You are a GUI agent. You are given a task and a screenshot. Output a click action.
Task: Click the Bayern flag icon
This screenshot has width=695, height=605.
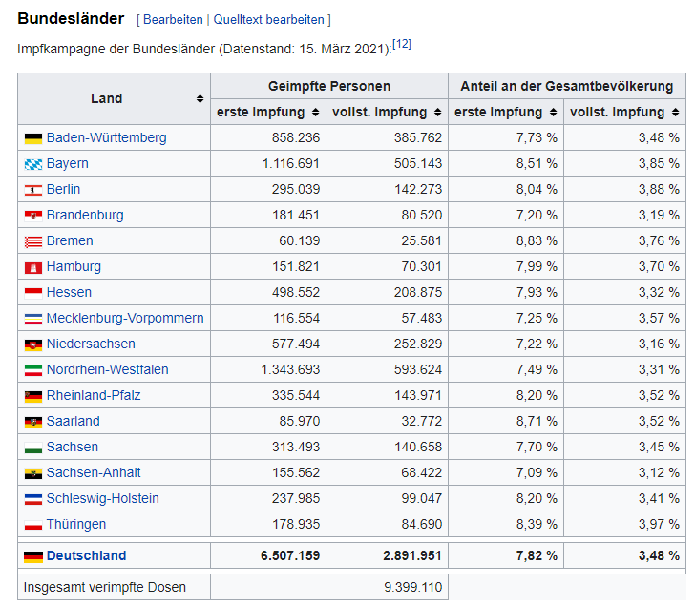tap(33, 164)
